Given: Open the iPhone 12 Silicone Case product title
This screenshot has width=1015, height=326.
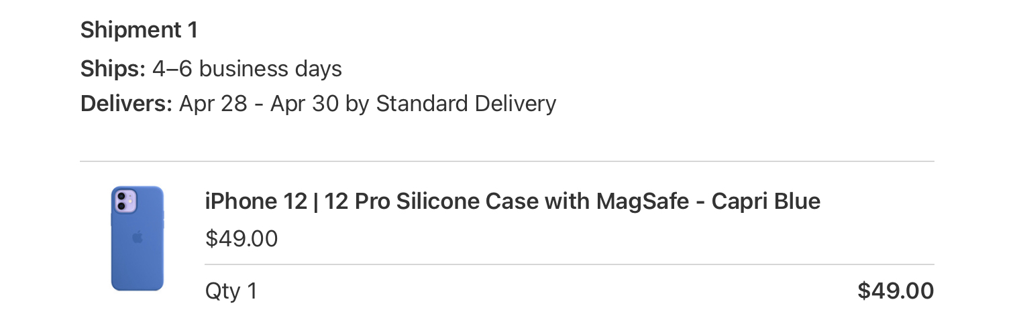Looking at the screenshot, I should (x=513, y=201).
